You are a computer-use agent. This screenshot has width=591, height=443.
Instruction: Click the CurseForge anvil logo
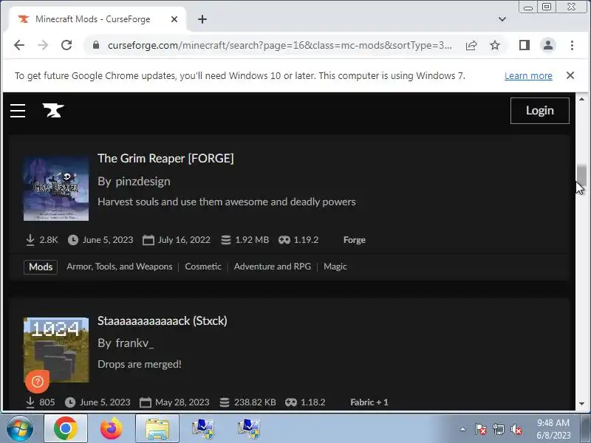[53, 110]
